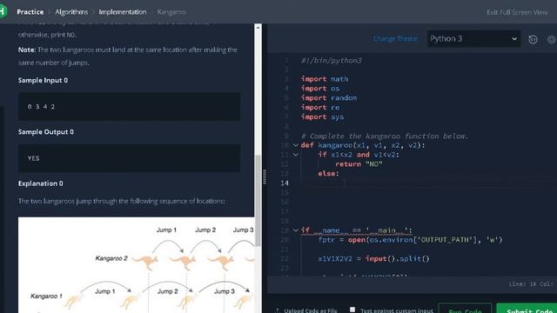
Task: Click the 'import os' code line
Action: (320, 89)
